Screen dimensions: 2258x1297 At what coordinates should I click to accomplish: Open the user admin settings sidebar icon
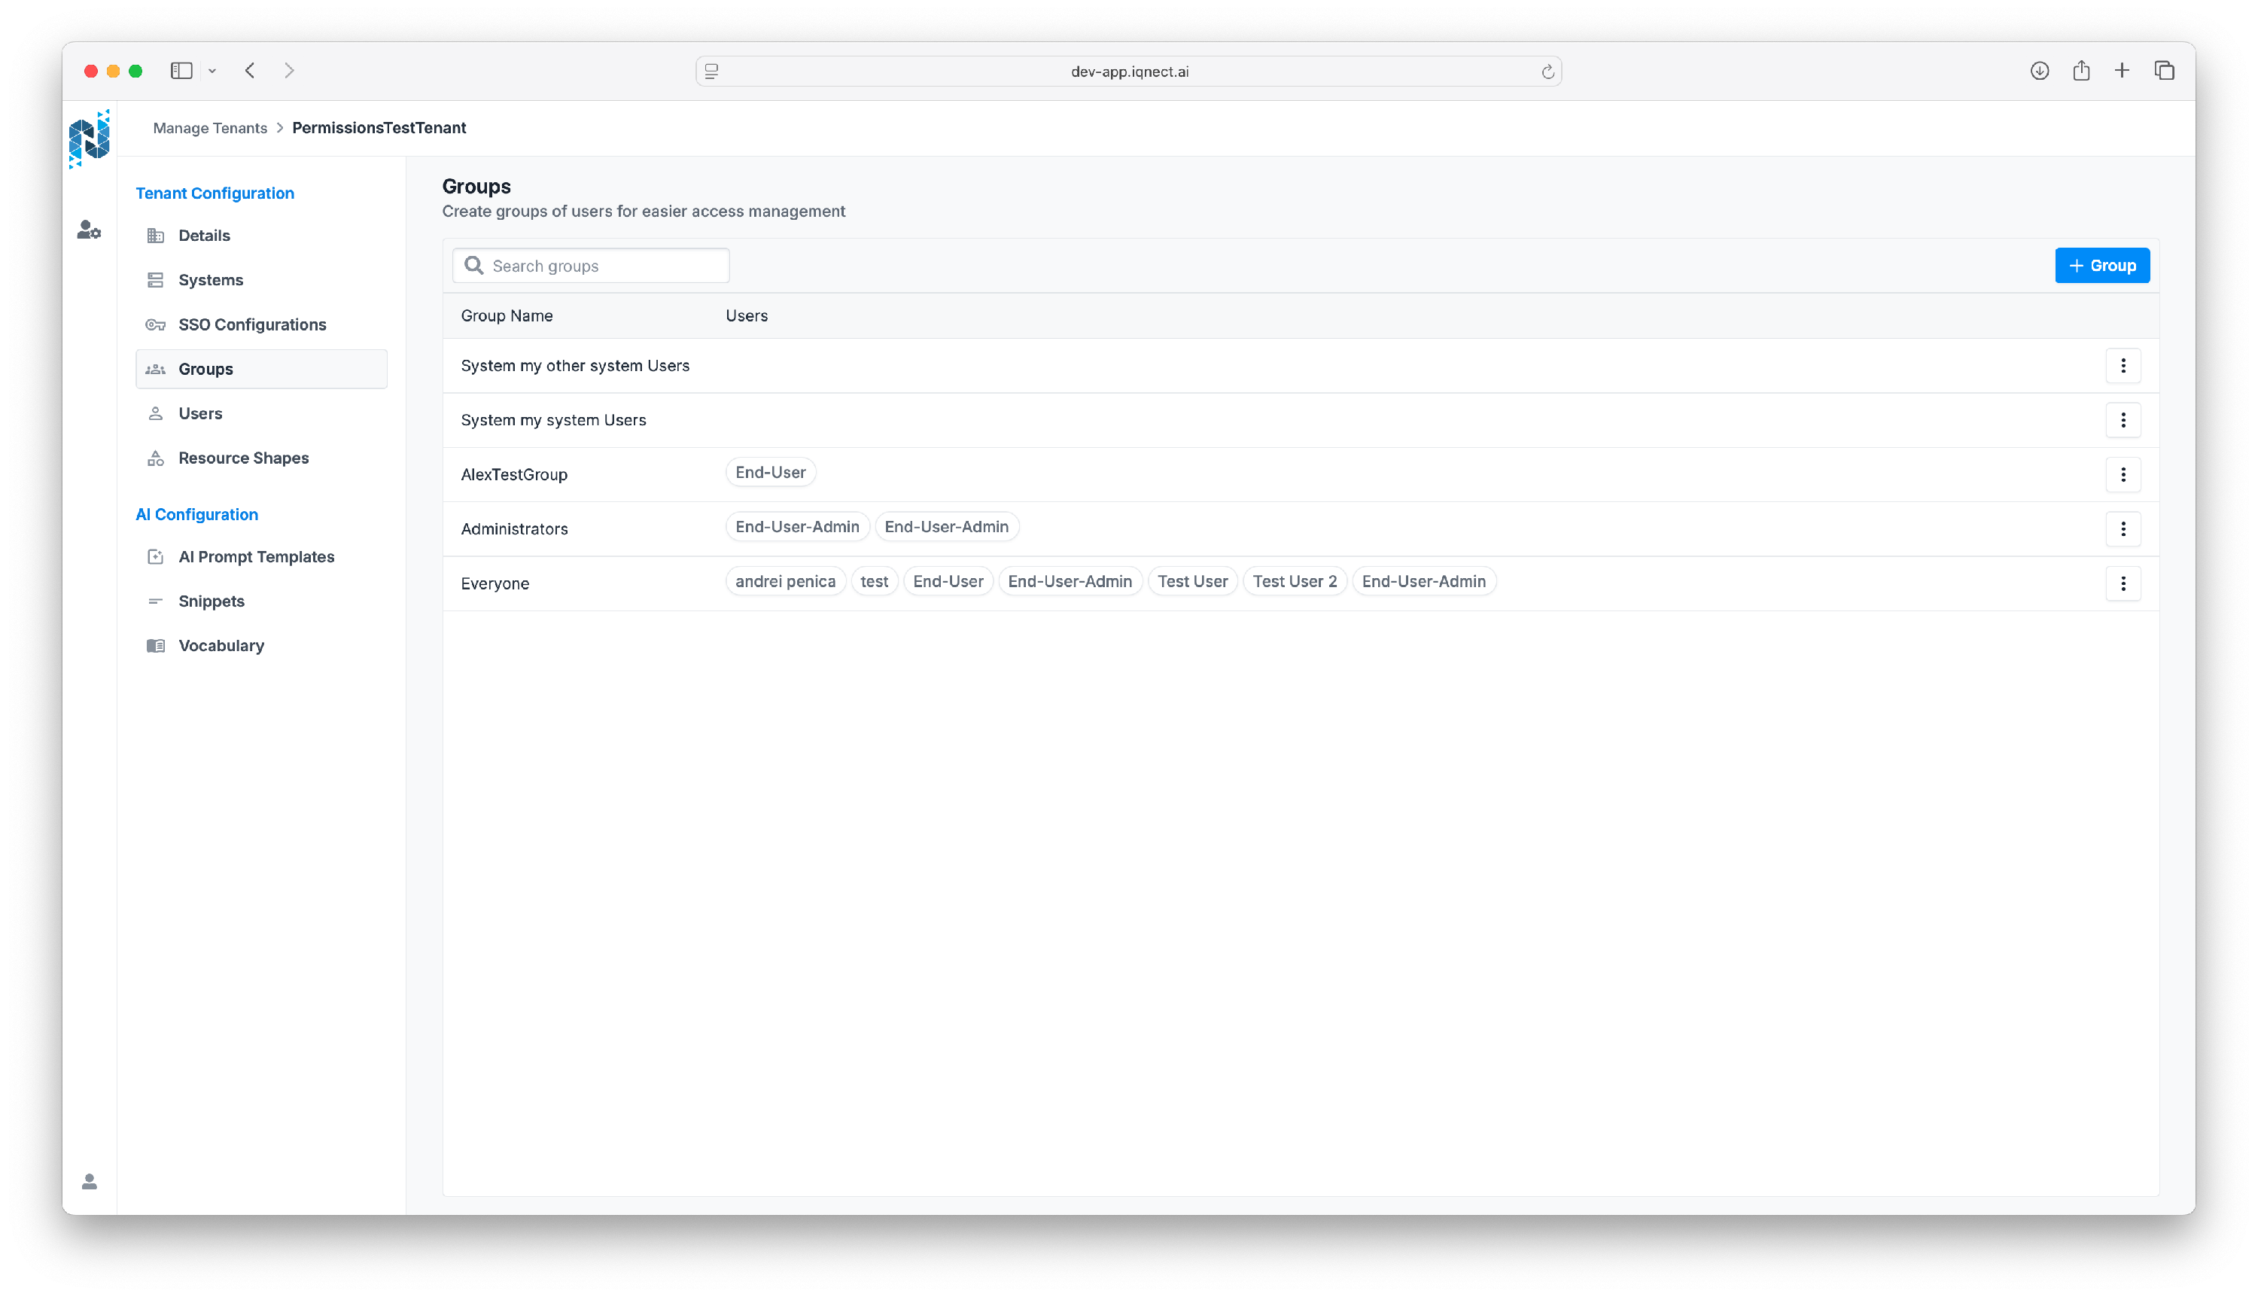[x=89, y=230]
